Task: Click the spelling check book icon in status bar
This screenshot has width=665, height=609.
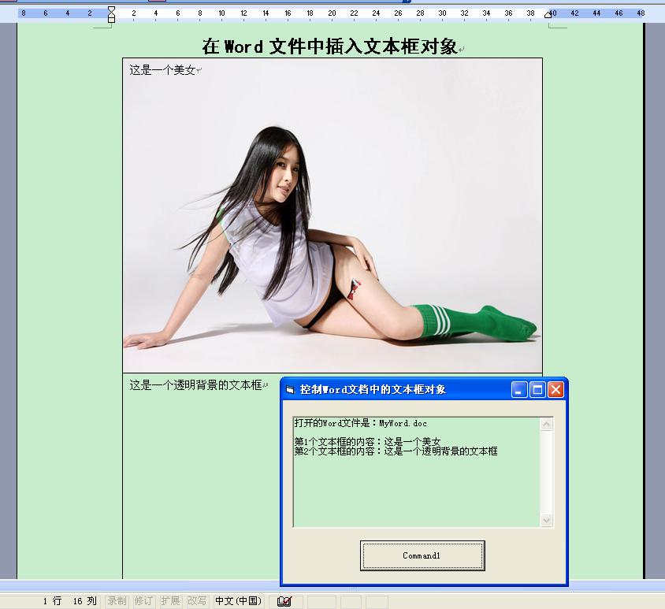Action: coord(284,601)
